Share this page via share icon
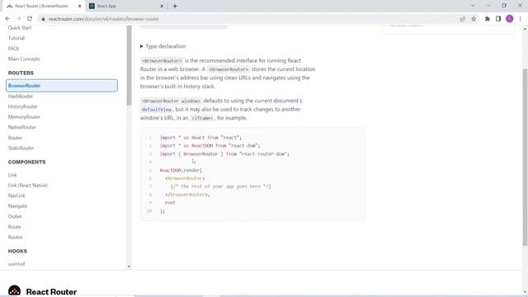This screenshot has height=297, width=528. click(x=462, y=19)
